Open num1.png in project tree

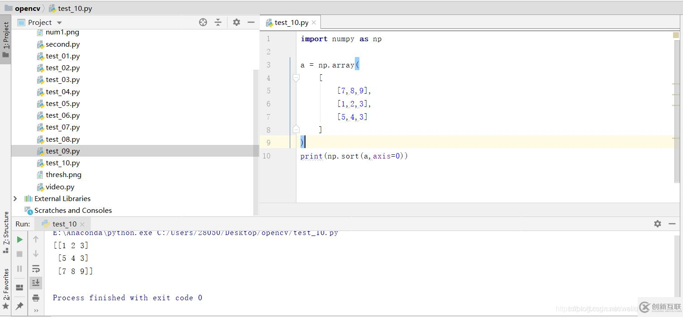click(x=62, y=32)
